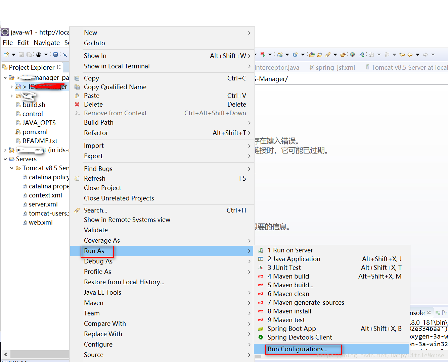The image size is (448, 362).
Task: Click the browser URL field ending in -Manager/
Action: (351, 79)
